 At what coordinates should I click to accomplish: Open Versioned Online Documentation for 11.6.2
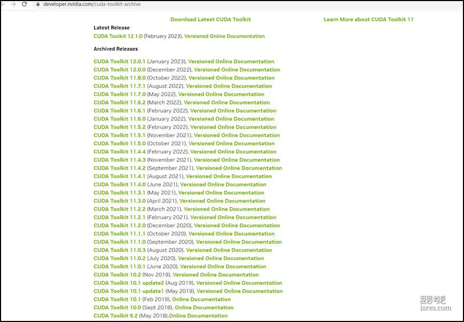227,102
